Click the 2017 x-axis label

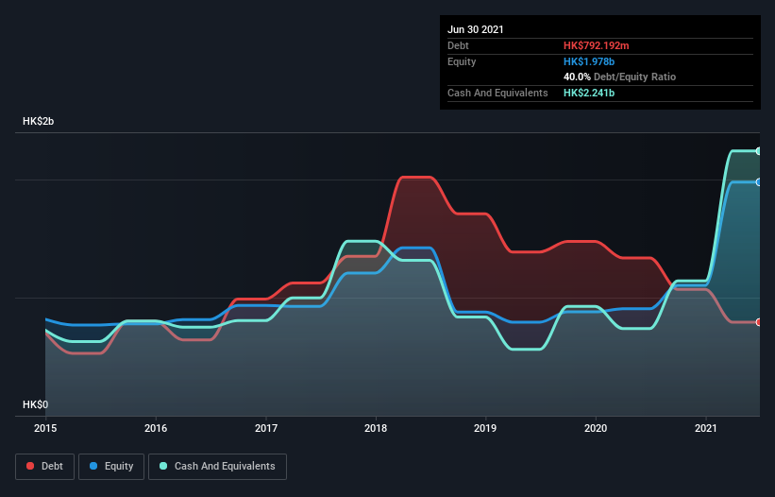(x=266, y=428)
